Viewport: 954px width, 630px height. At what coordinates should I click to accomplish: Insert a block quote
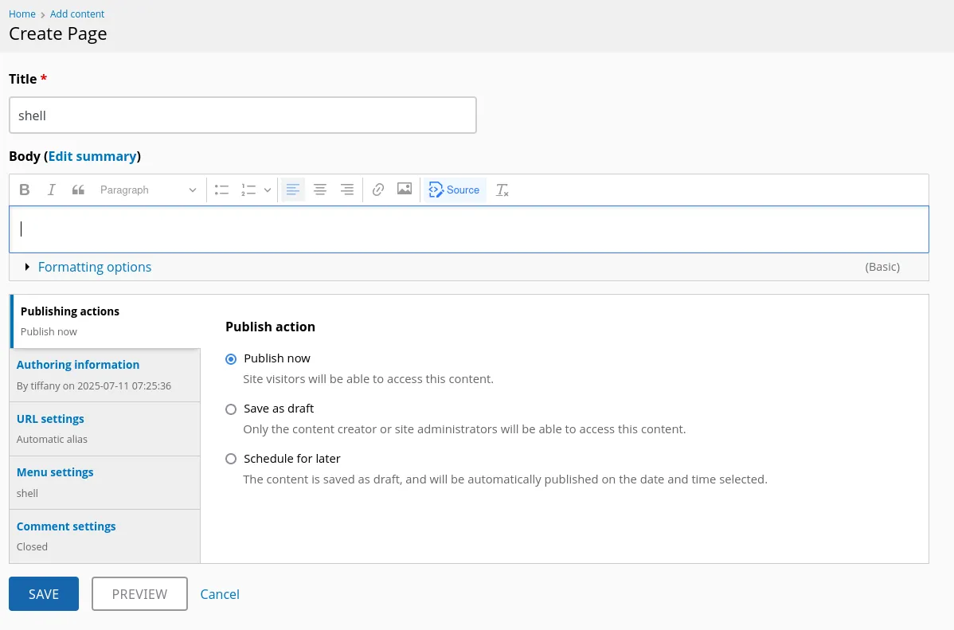(78, 190)
